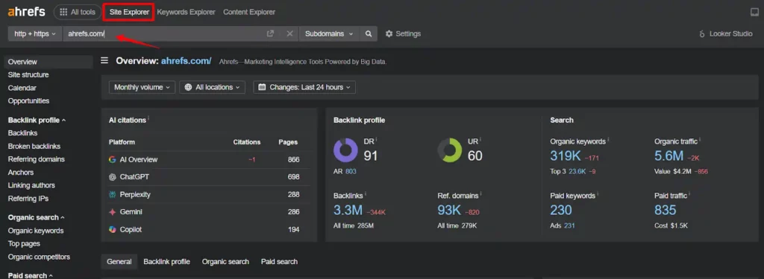This screenshot has height=279, width=764.
Task: Click the monitor icon at top right
Action: (x=755, y=12)
